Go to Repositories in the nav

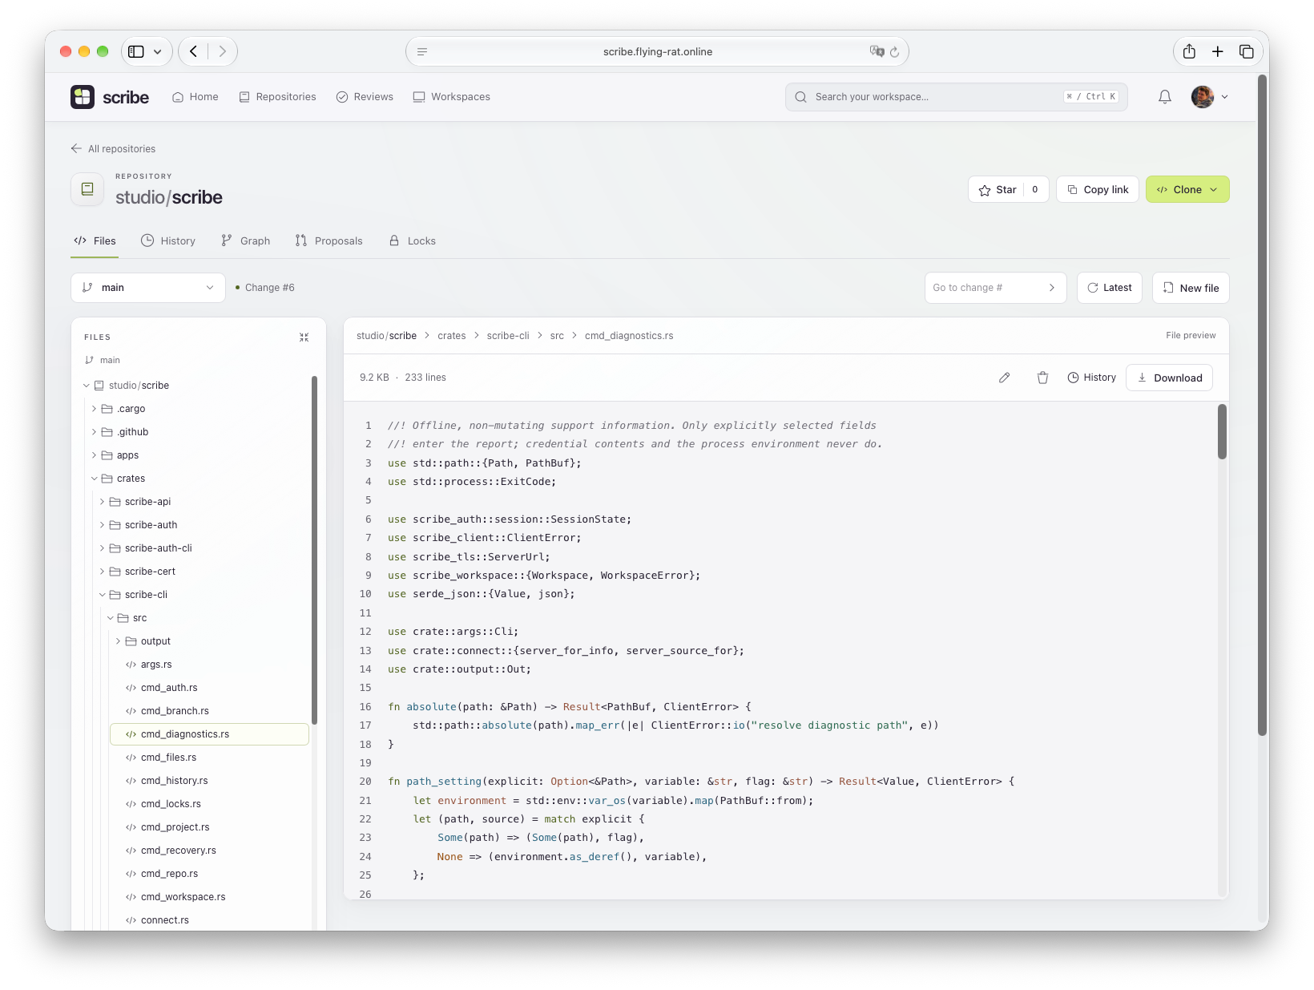[x=277, y=97]
